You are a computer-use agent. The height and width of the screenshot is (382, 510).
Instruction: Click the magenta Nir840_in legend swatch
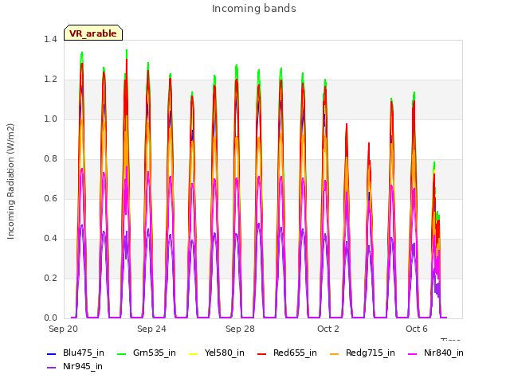pos(413,353)
